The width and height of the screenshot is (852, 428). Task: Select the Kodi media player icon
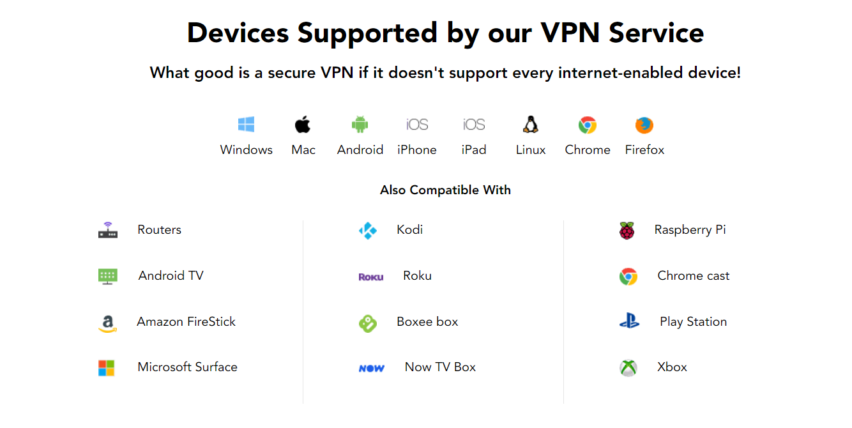[x=368, y=230]
